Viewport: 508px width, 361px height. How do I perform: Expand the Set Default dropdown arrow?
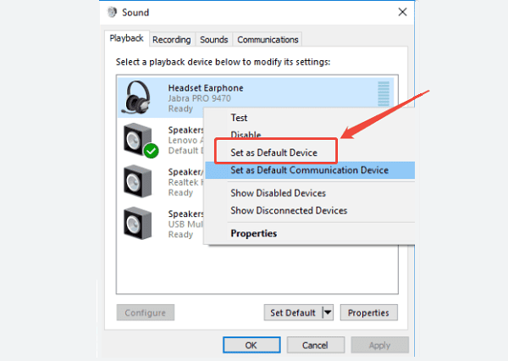pyautogui.click(x=328, y=313)
